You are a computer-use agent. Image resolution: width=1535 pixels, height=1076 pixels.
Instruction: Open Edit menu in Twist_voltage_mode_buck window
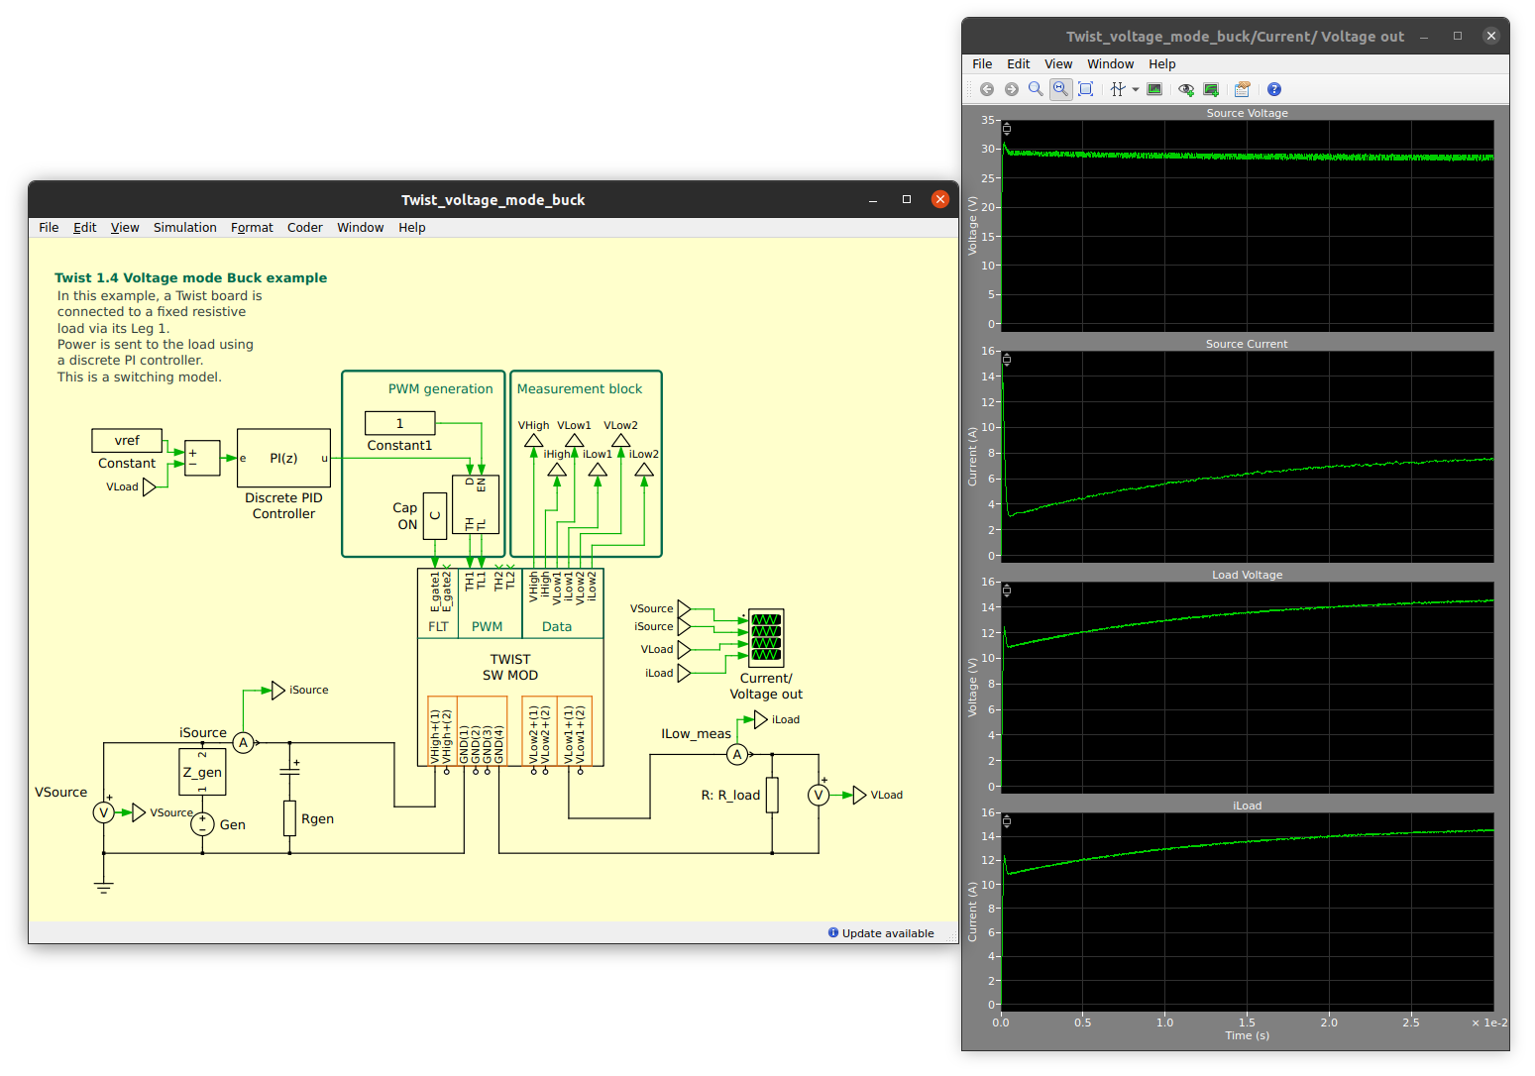[x=85, y=227]
